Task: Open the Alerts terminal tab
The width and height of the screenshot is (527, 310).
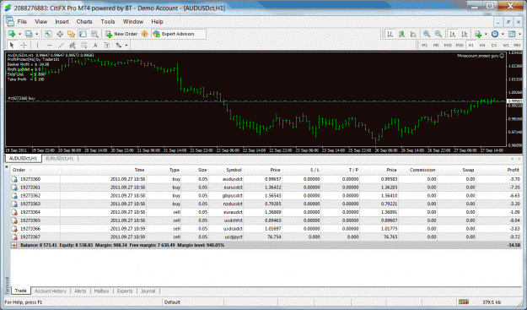Action: point(80,291)
